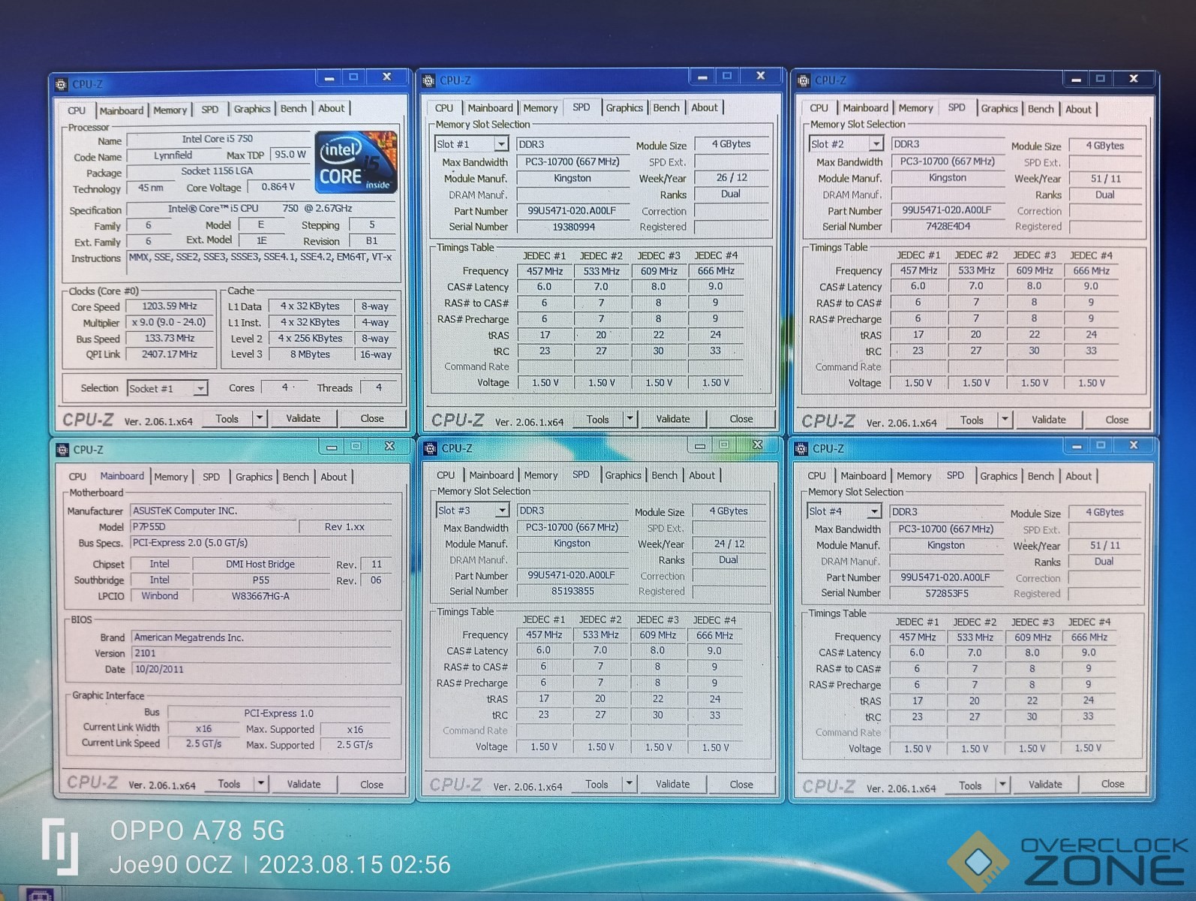Open the SPD tab in the ASUSTeK Mainboard window
The height and width of the screenshot is (901, 1196).
pos(212,477)
